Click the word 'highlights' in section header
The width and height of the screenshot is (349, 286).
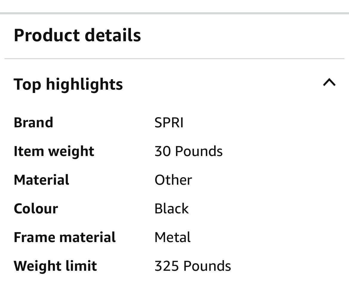84,84
